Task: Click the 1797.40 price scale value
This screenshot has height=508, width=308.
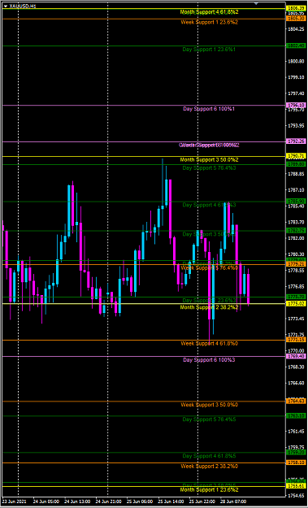Action: point(295,93)
